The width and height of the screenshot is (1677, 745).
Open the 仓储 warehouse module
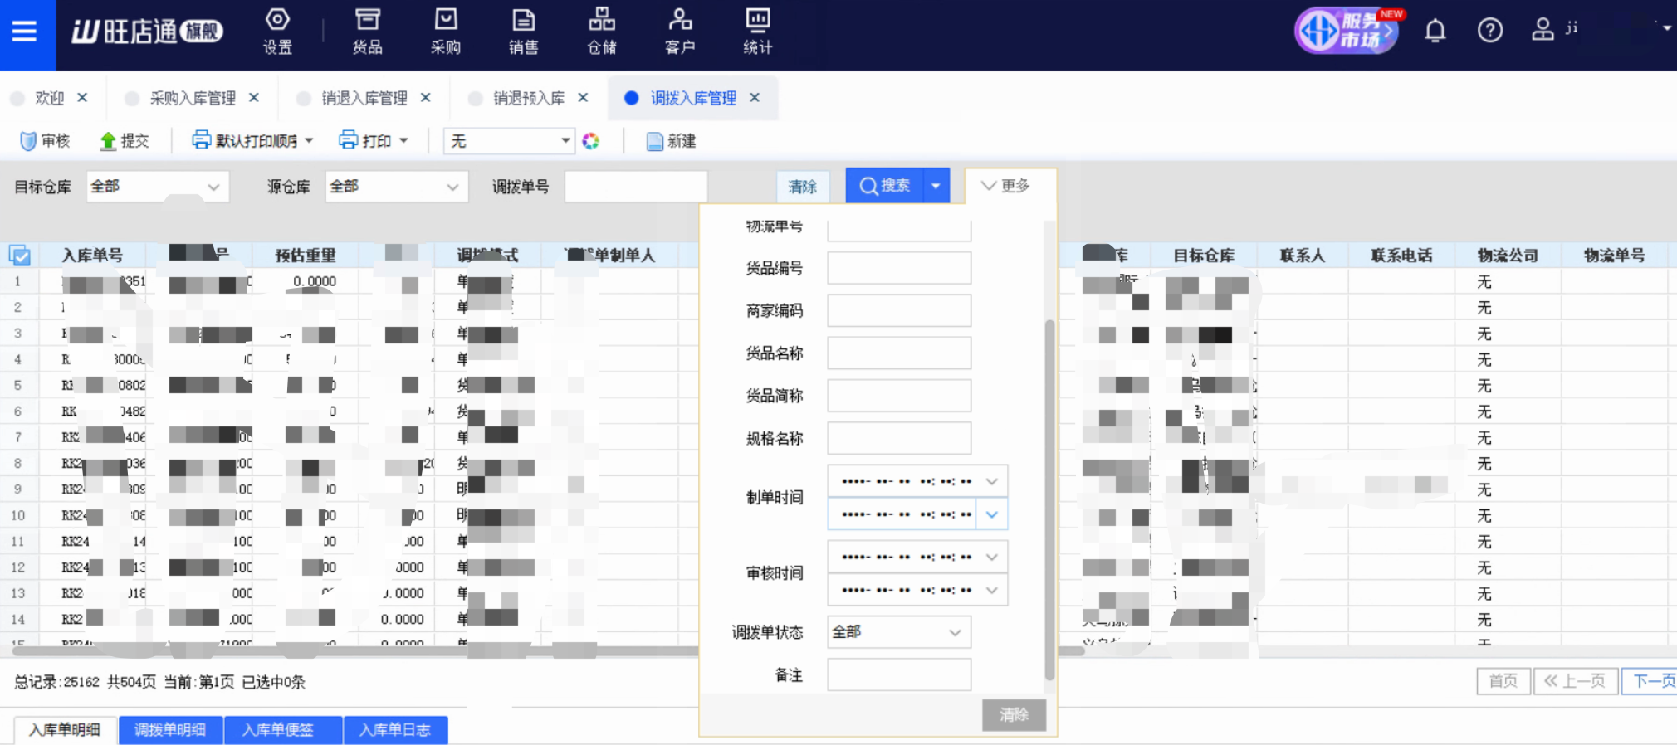602,32
